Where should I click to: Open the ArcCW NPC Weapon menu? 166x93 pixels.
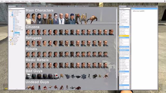click(35, 1)
